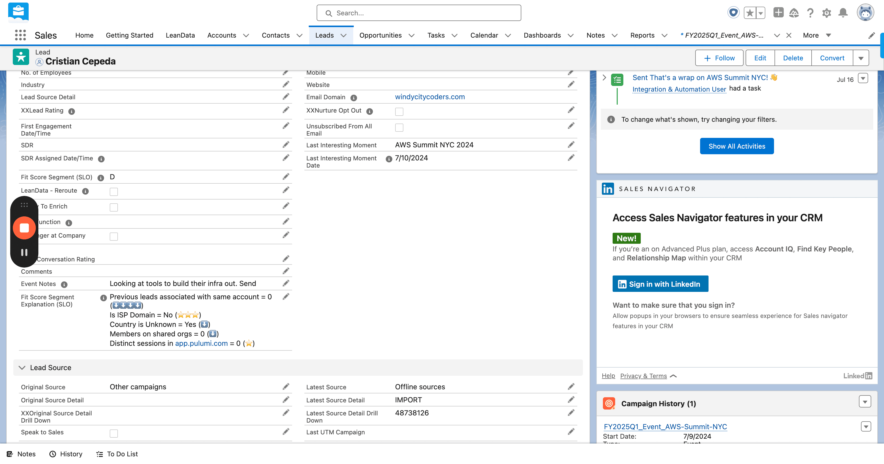Show info tooltip for Event Notes
884x464 pixels.
pos(64,284)
